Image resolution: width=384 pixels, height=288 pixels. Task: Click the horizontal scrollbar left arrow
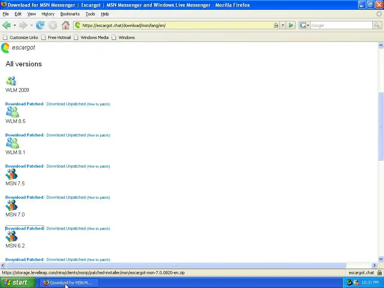[3, 265]
